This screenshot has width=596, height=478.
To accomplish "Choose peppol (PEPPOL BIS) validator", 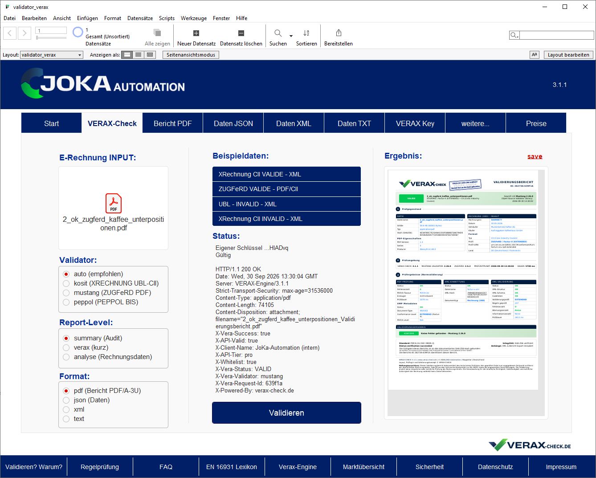I will (66, 302).
